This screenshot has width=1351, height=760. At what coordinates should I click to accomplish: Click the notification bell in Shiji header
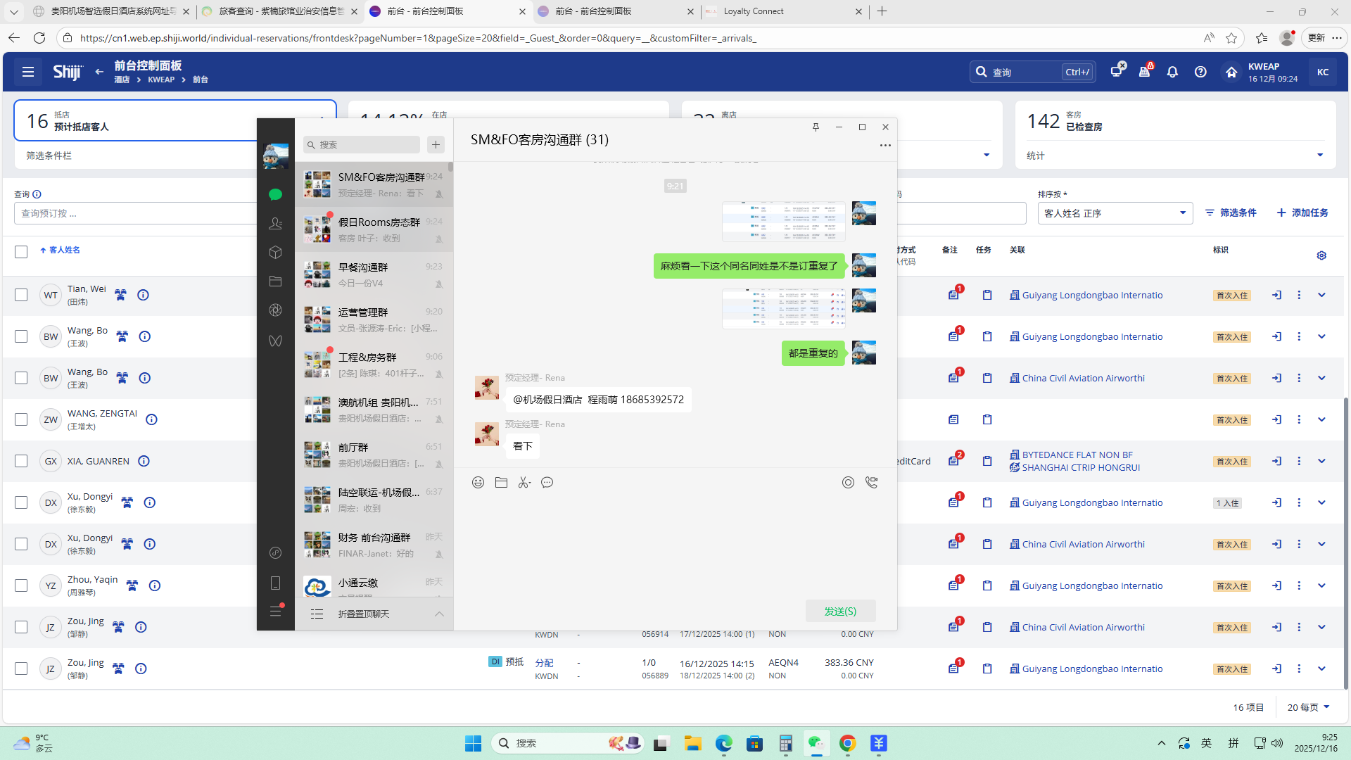pos(1172,72)
